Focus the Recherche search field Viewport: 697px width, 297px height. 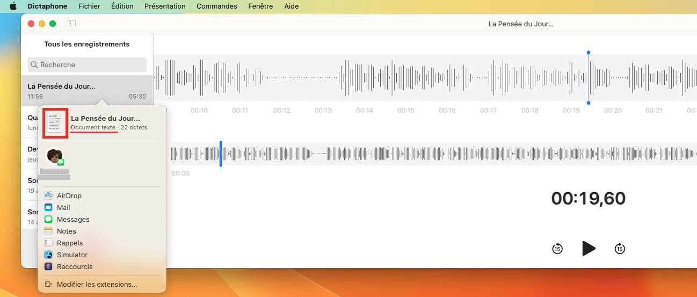(x=87, y=65)
